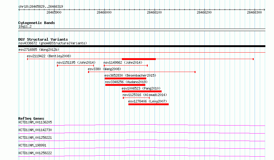
Task: Open variant nsv1149862 (John2014) label
Action: tap(123, 62)
